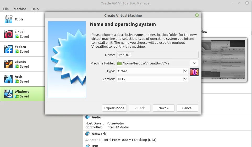Switch to Expert Mode
The image size is (252, 147).
pos(114,108)
